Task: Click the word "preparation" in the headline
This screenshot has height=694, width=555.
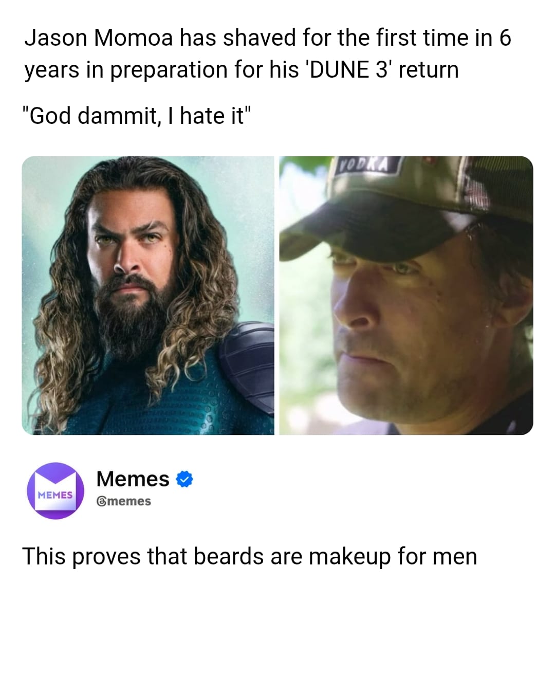Action: coord(169,69)
